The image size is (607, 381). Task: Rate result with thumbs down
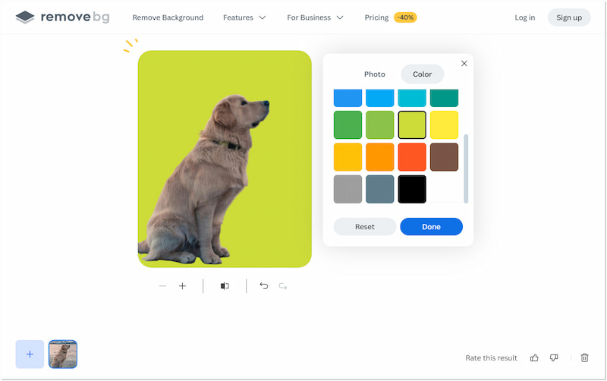(554, 357)
